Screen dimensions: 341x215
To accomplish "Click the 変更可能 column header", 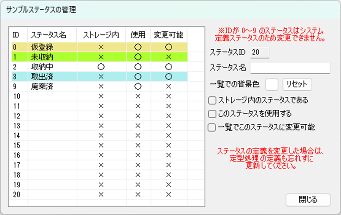I will [168, 35].
